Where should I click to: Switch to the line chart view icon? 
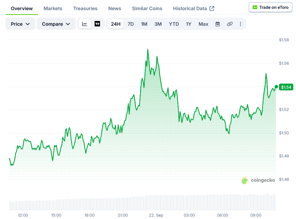84,24
